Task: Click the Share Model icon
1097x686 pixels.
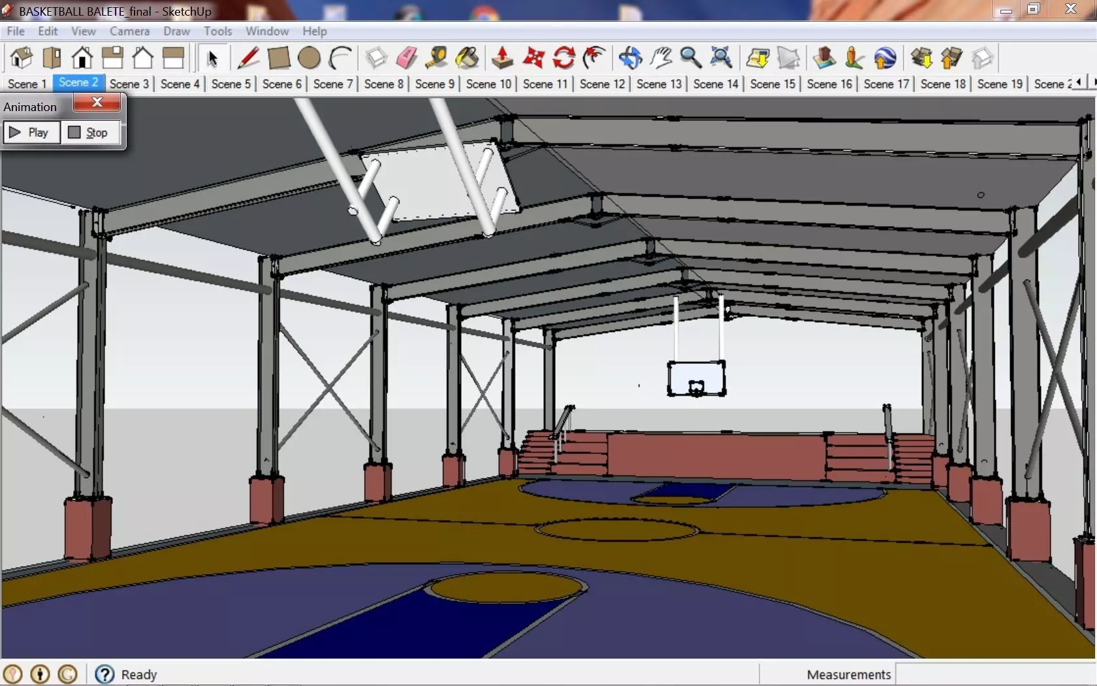Action: [951, 58]
